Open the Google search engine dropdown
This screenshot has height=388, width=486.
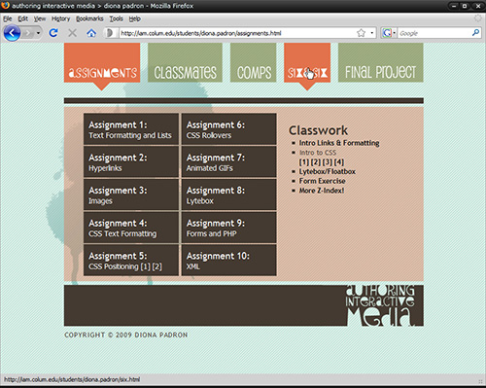point(389,33)
